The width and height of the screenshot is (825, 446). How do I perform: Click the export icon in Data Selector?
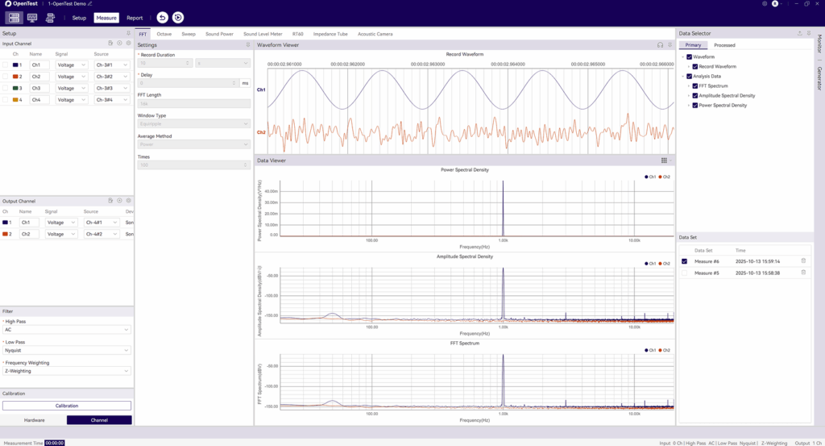pyautogui.click(x=799, y=33)
